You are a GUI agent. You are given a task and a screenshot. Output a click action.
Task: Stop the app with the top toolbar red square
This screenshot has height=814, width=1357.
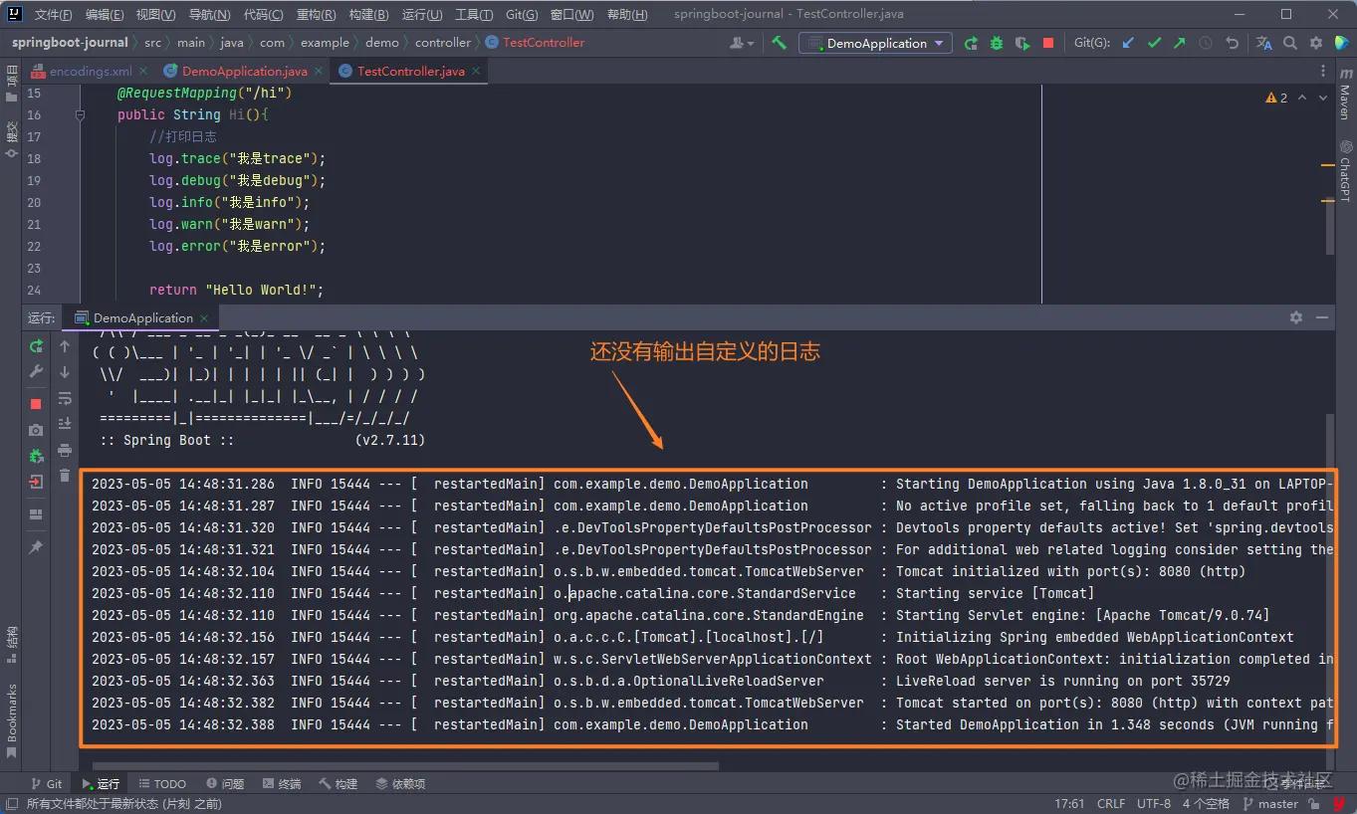click(1048, 43)
